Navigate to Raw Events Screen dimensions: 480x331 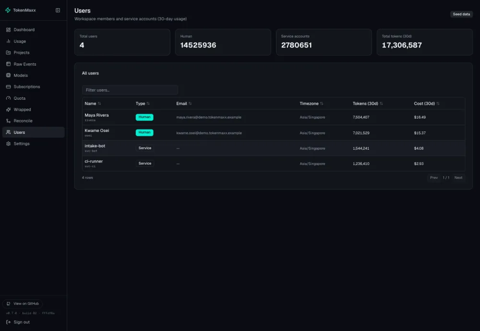coord(34,64)
